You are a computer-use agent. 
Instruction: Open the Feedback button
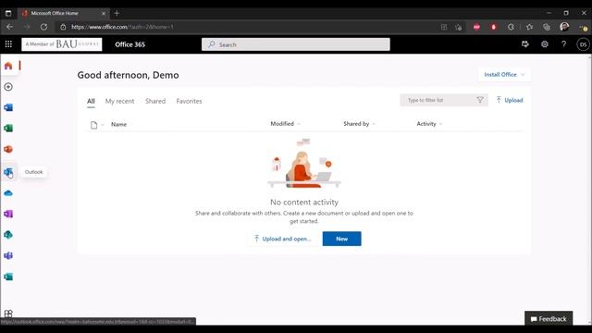[x=549, y=318]
